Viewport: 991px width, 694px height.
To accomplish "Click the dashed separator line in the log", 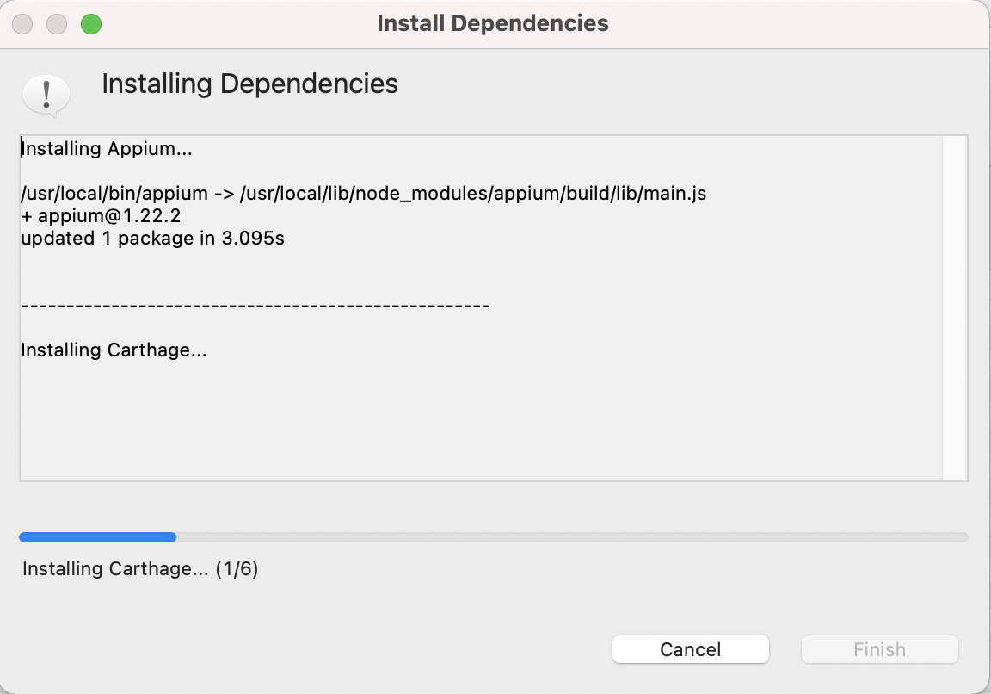I will 254,304.
